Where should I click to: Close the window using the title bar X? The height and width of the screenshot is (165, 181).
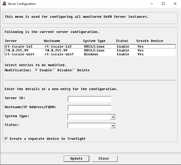(x=175, y=4)
